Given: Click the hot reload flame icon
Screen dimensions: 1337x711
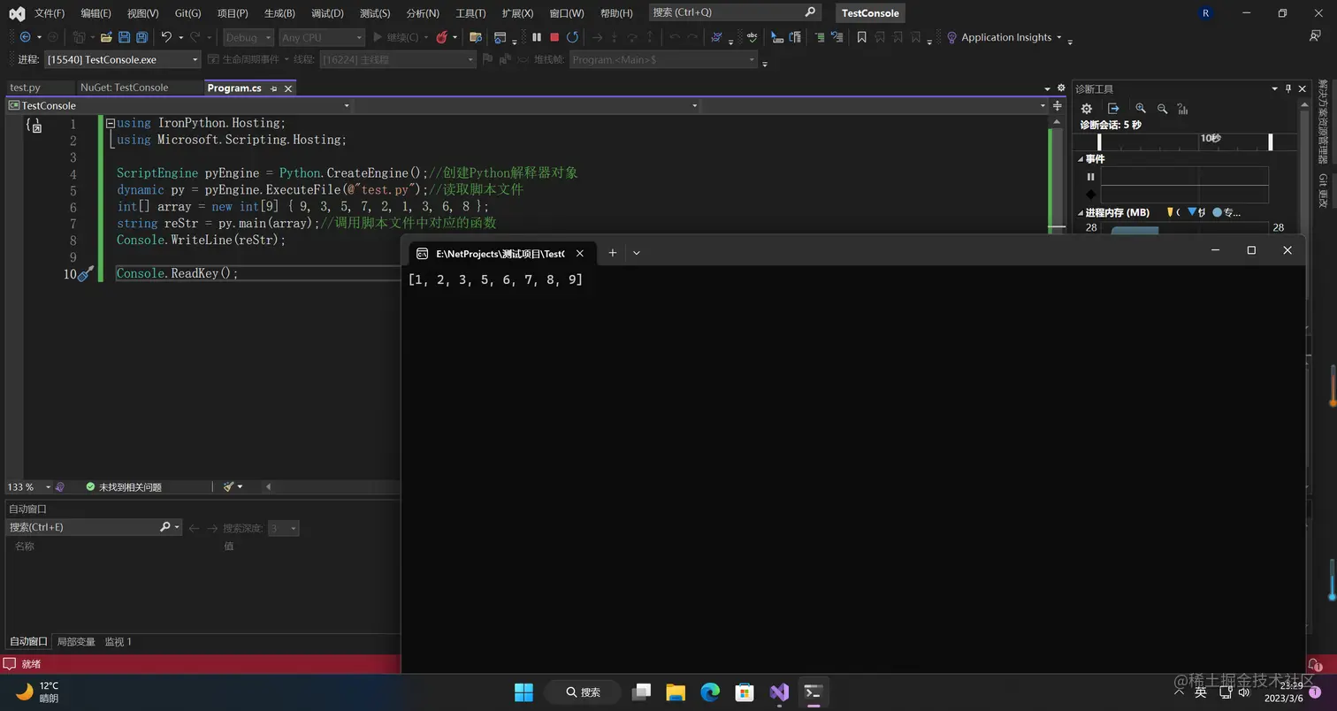Looking at the screenshot, I should [x=441, y=37].
